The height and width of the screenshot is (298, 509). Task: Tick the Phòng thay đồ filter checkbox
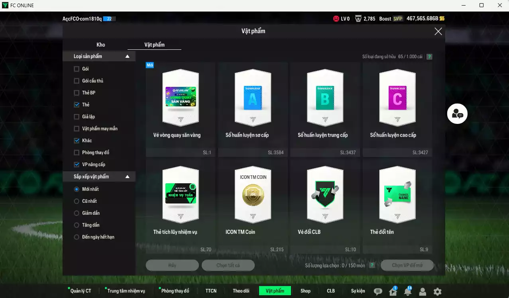point(77,153)
